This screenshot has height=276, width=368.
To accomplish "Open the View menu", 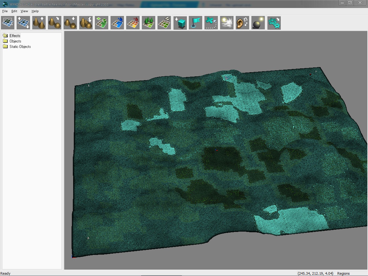I will [24, 11].
